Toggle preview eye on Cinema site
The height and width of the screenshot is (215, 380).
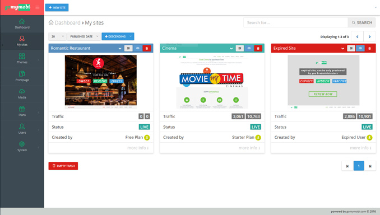point(249,48)
